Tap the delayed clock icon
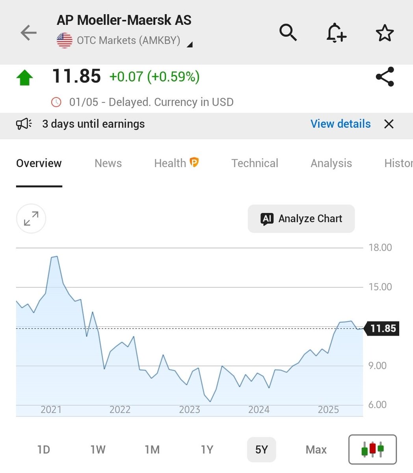The height and width of the screenshot is (473, 413). pos(56,102)
